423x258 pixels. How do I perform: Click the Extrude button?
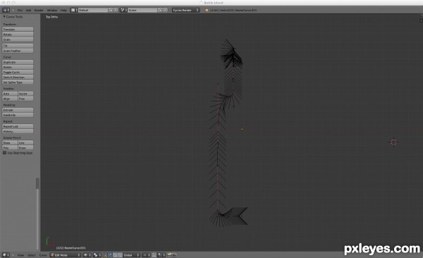point(18,110)
